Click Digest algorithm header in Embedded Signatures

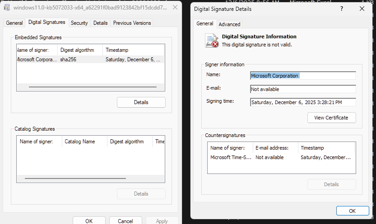(x=80, y=50)
